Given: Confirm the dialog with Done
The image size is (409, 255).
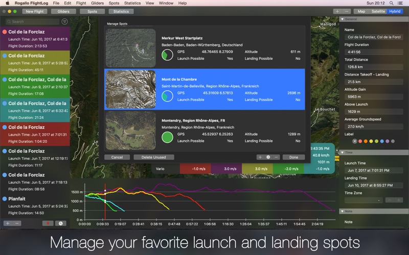Looking at the screenshot, I should [x=293, y=157].
